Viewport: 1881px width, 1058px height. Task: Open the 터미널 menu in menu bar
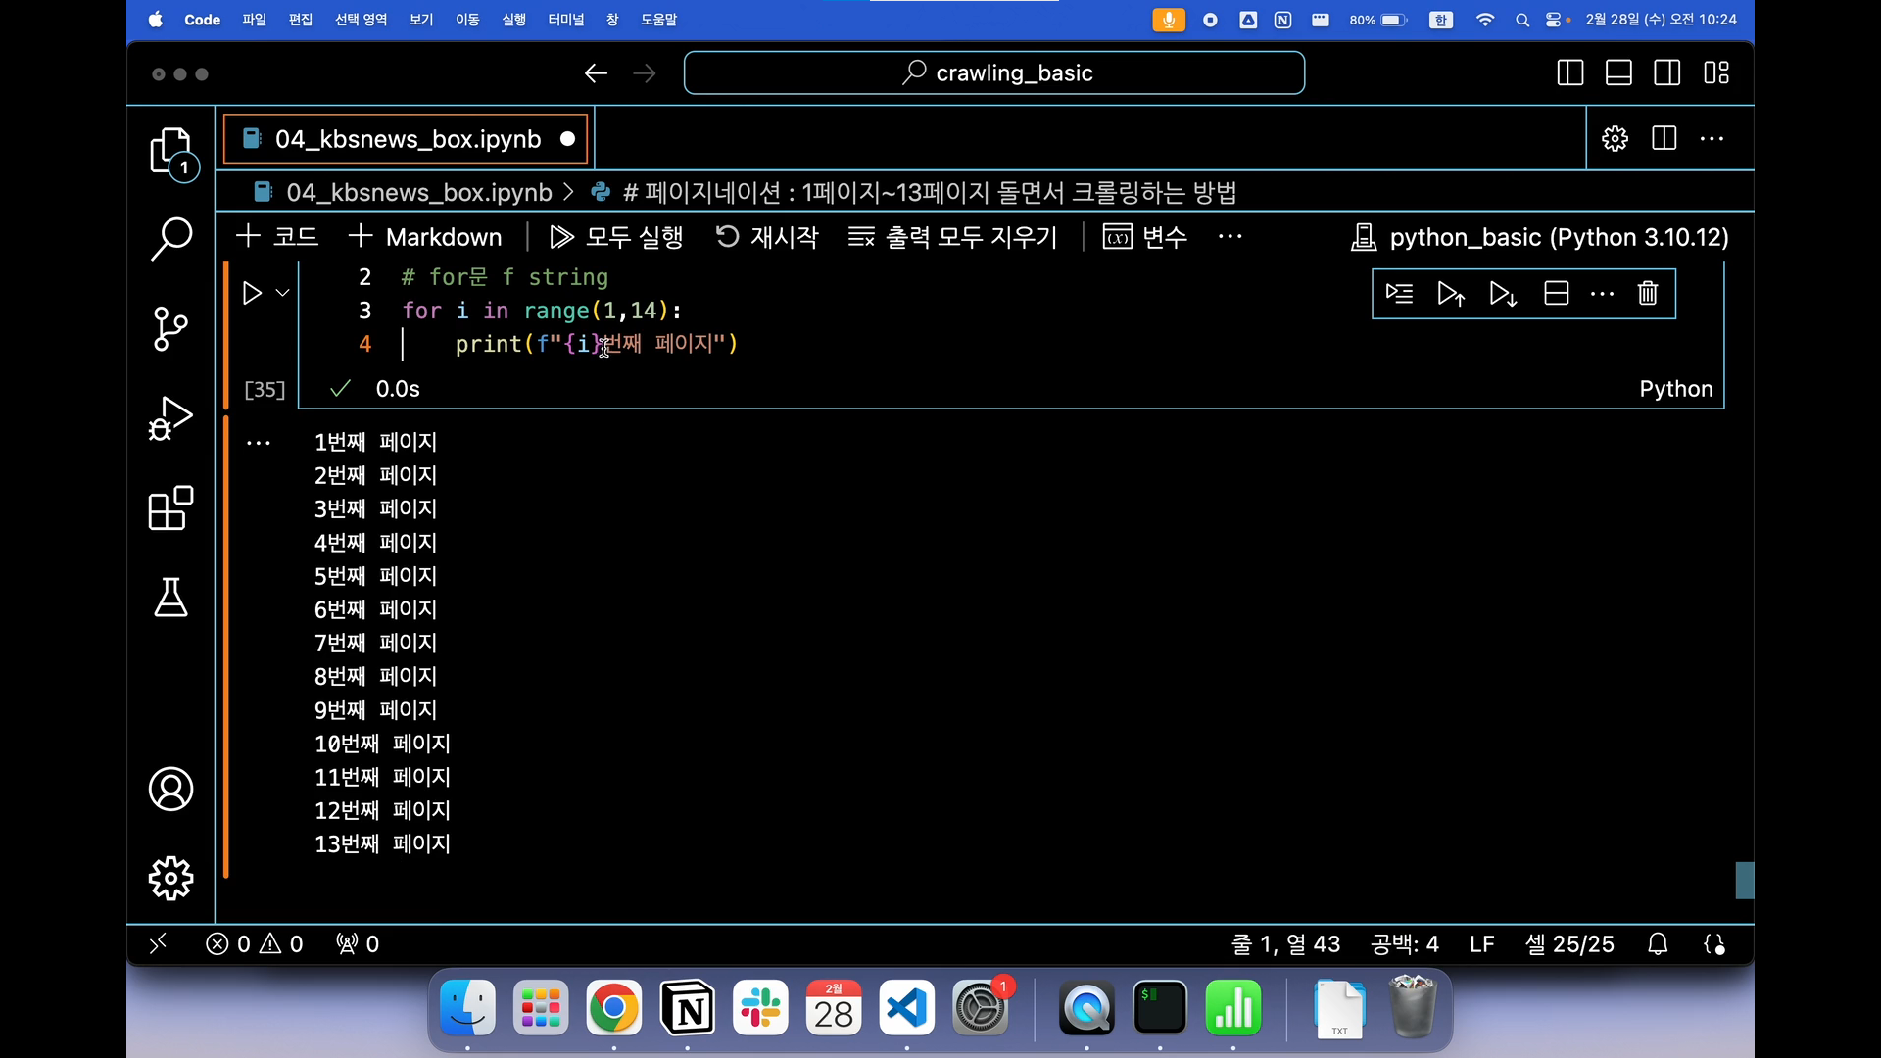tap(565, 20)
